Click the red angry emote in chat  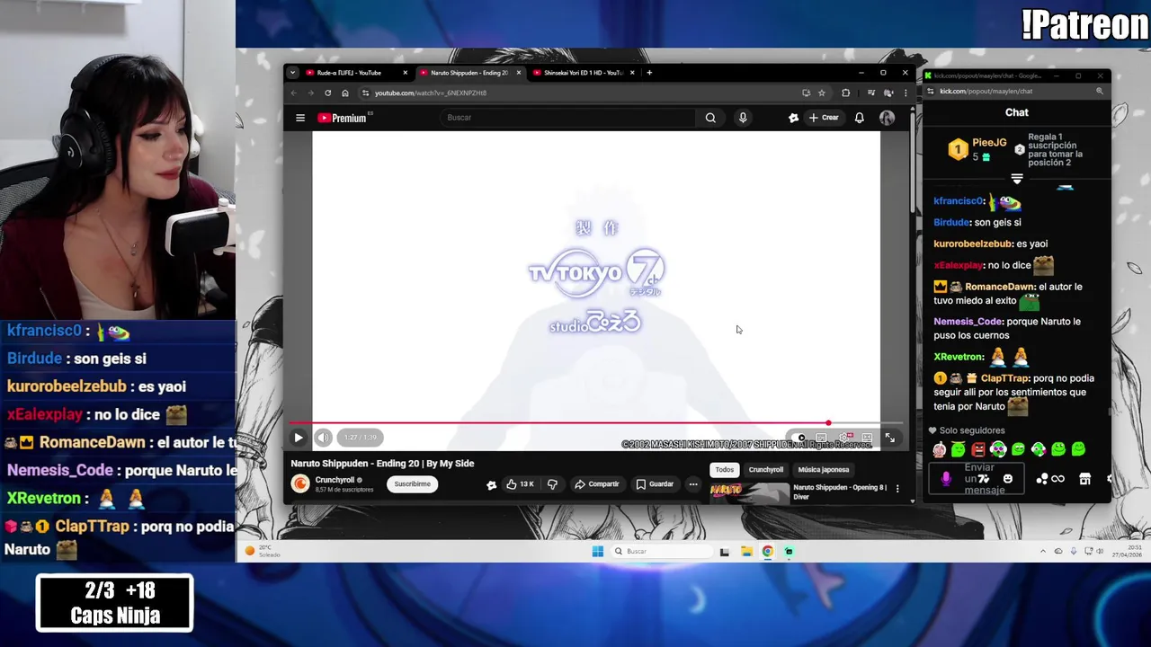coord(978,449)
